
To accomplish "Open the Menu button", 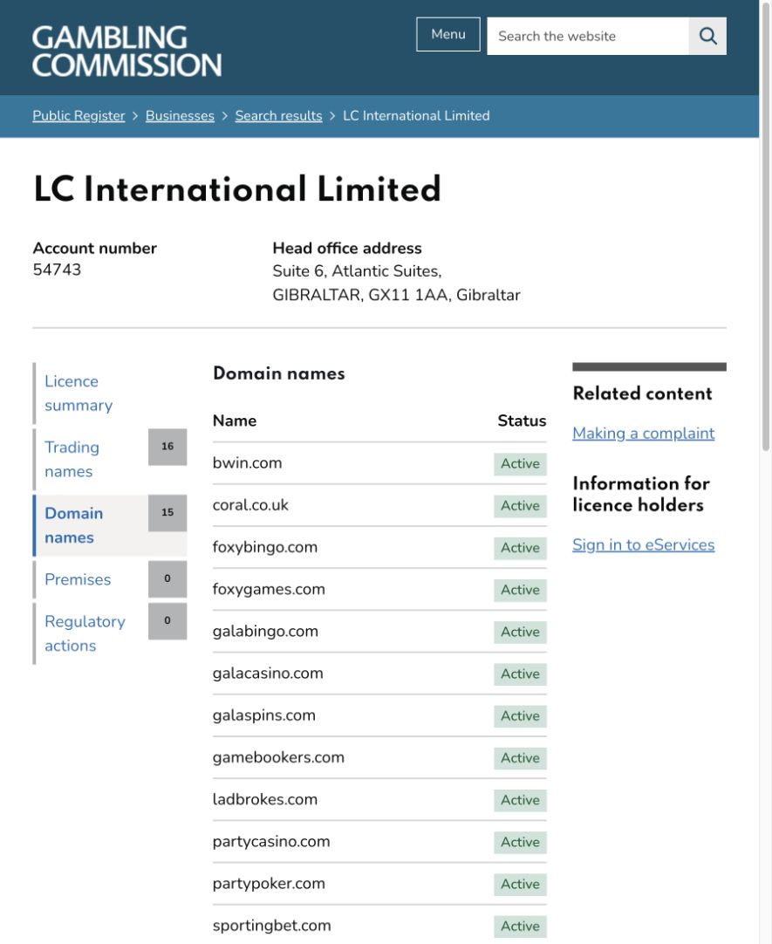I will [x=448, y=34].
